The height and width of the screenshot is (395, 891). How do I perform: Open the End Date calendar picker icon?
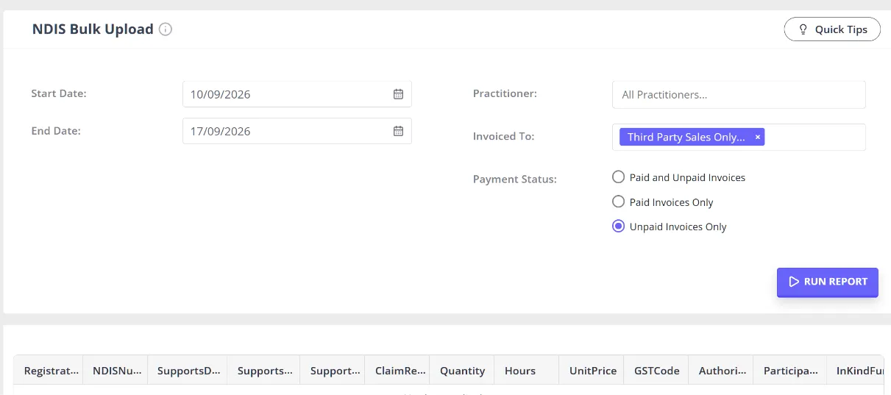coord(398,131)
